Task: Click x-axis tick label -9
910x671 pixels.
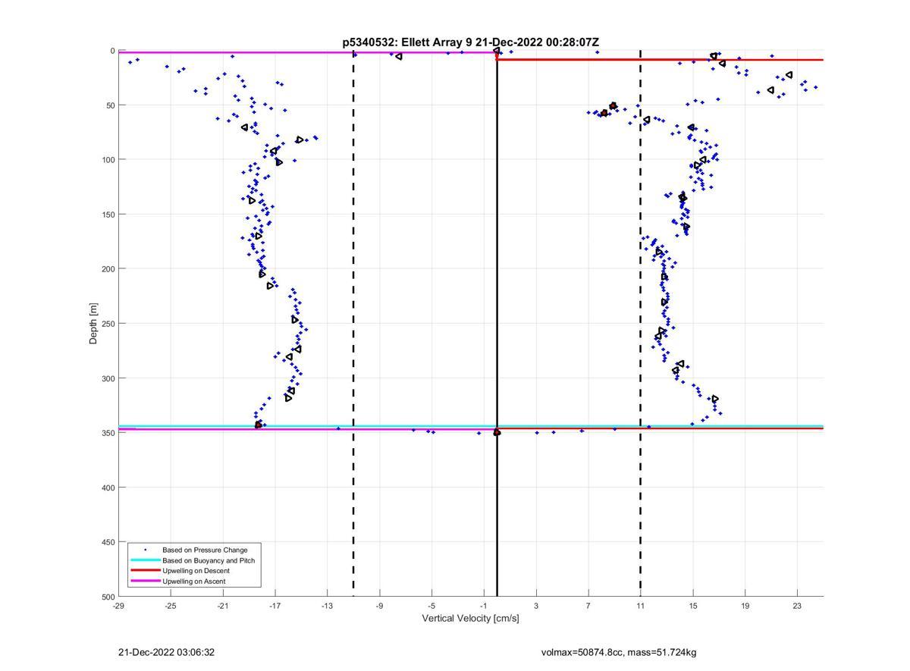Action: (380, 606)
